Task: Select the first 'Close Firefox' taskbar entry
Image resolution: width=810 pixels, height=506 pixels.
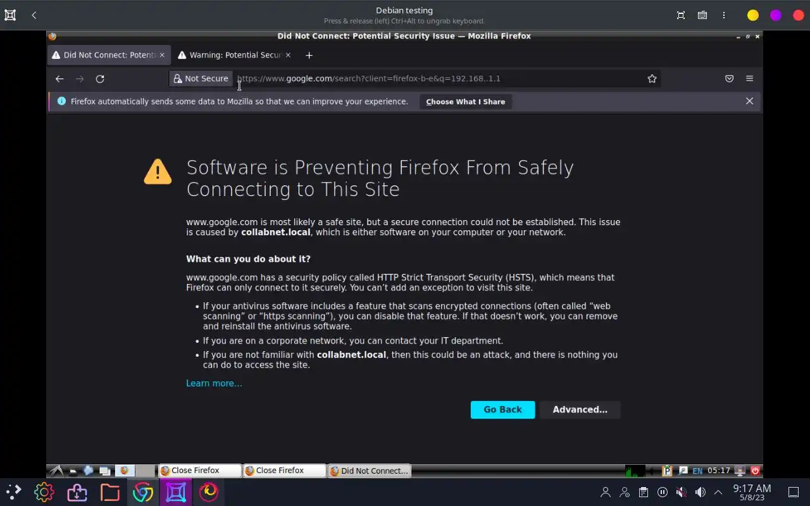Action: [x=200, y=471]
